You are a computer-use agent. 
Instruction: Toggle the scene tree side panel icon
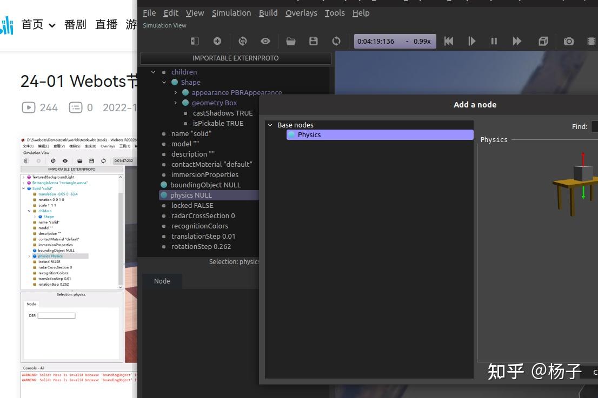click(x=195, y=41)
